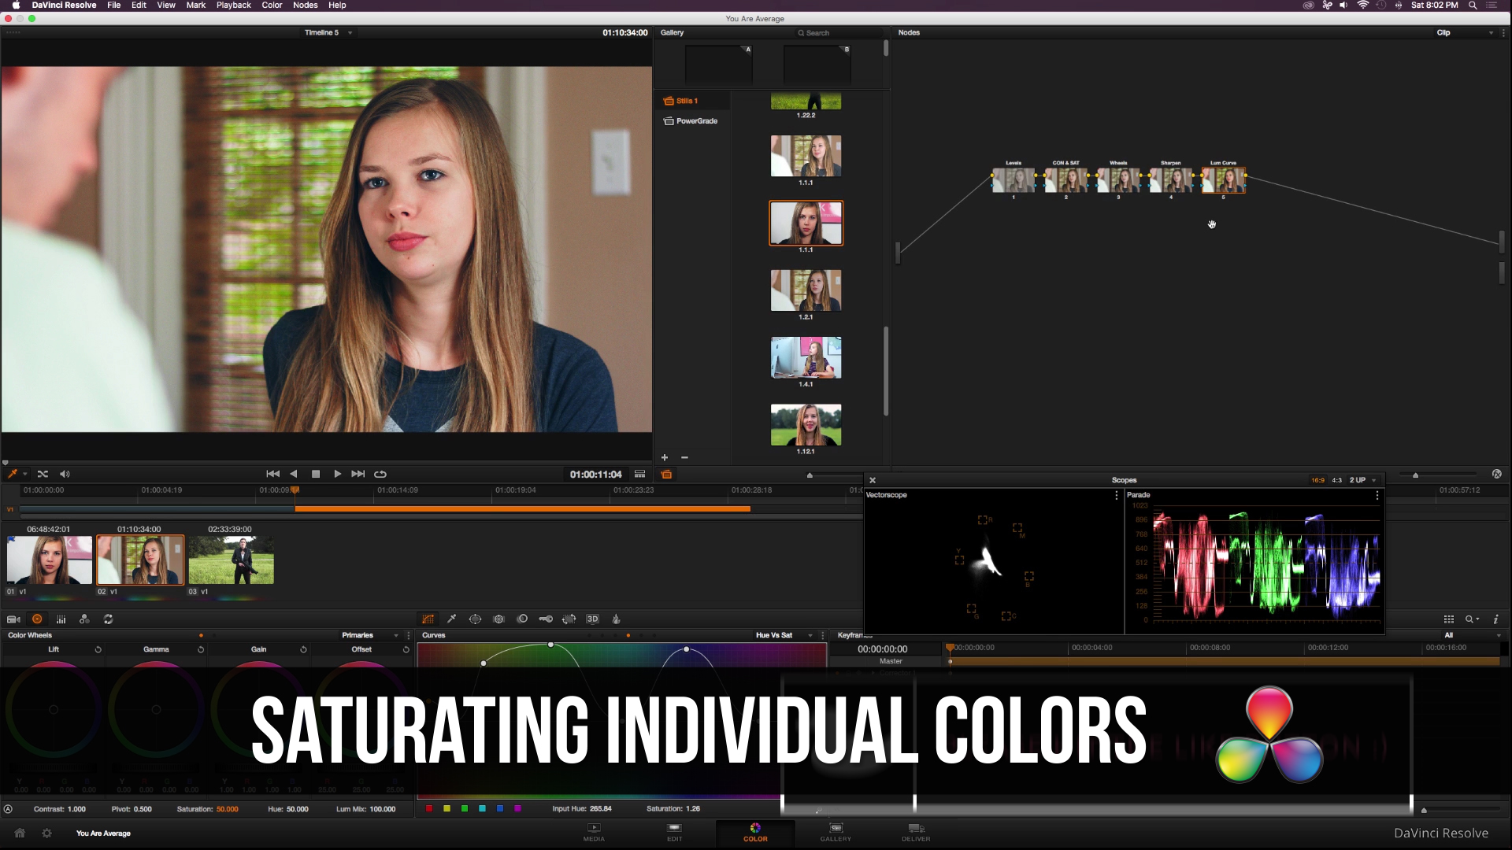
Task: Open the Tracker panel
Action: point(499,619)
